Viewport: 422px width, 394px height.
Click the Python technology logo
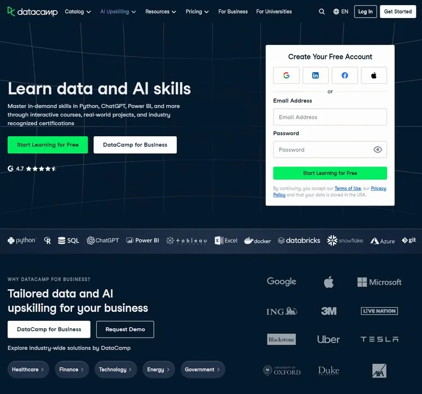[22, 240]
